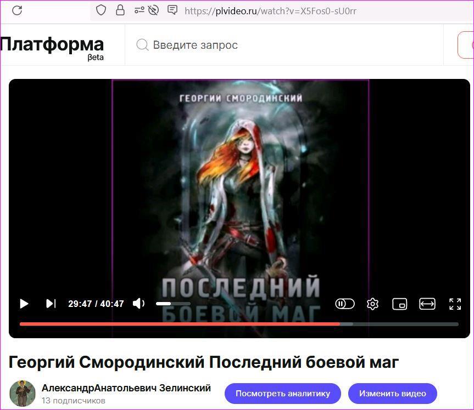Open player settings gear
This screenshot has height=410, width=474.
coord(372,304)
